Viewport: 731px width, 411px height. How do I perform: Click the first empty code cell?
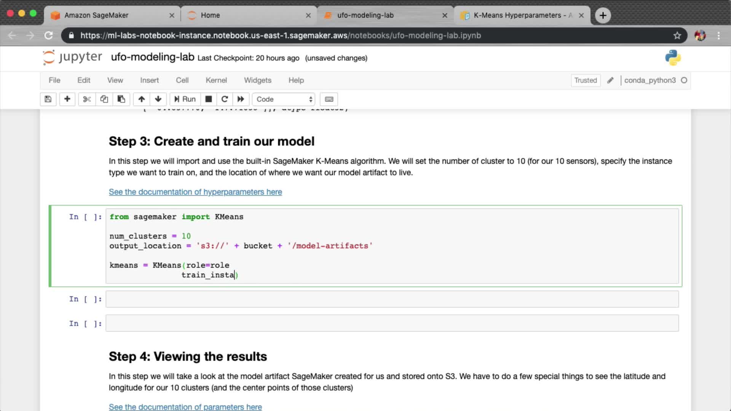tap(392, 299)
